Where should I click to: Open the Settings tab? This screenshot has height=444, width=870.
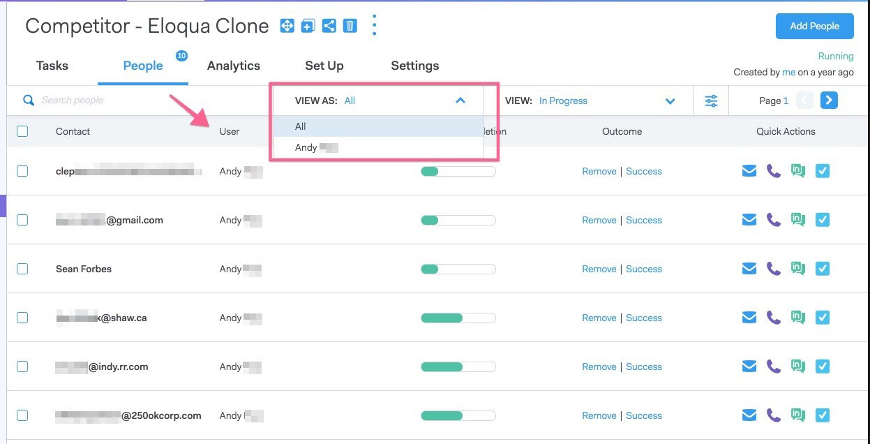tap(414, 66)
